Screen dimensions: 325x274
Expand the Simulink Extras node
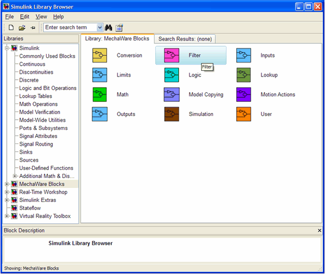(7, 200)
